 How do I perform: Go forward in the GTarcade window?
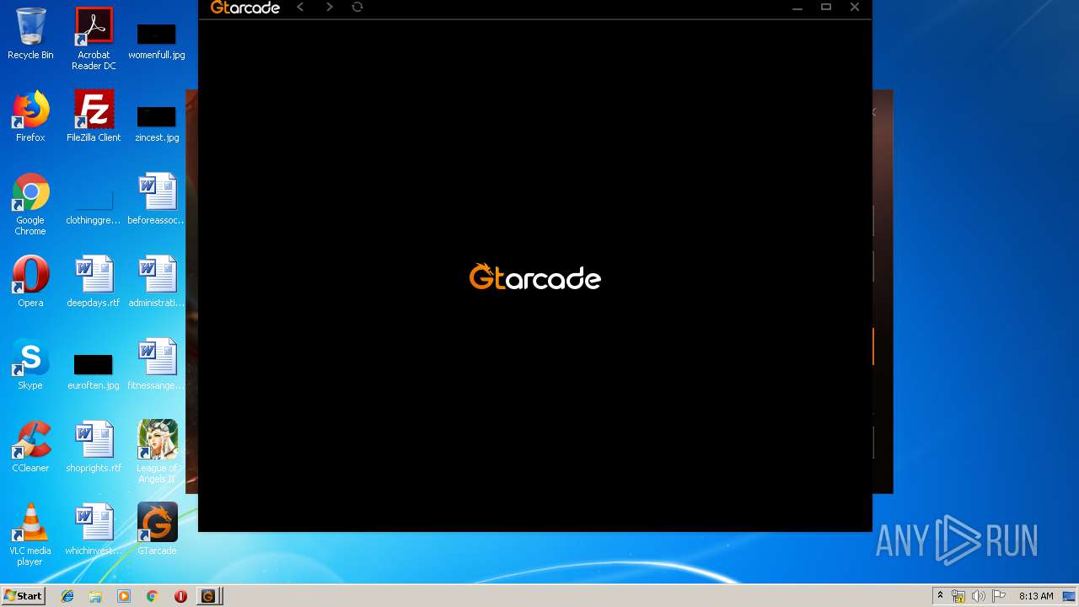330,7
